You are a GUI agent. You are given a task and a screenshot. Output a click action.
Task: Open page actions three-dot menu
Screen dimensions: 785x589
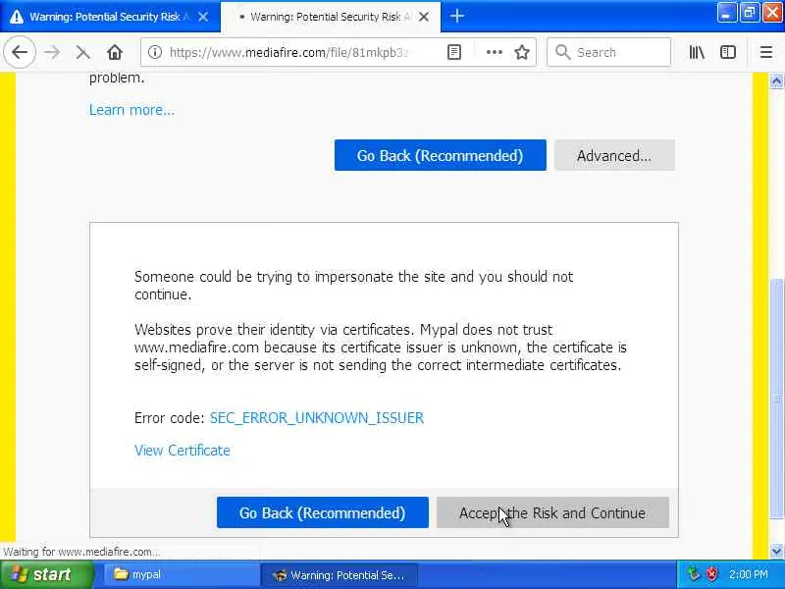click(495, 52)
